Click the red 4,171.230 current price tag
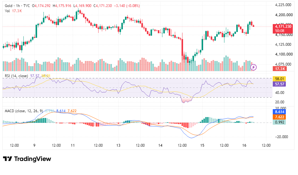This screenshot has height=175, width=298. click(283, 29)
